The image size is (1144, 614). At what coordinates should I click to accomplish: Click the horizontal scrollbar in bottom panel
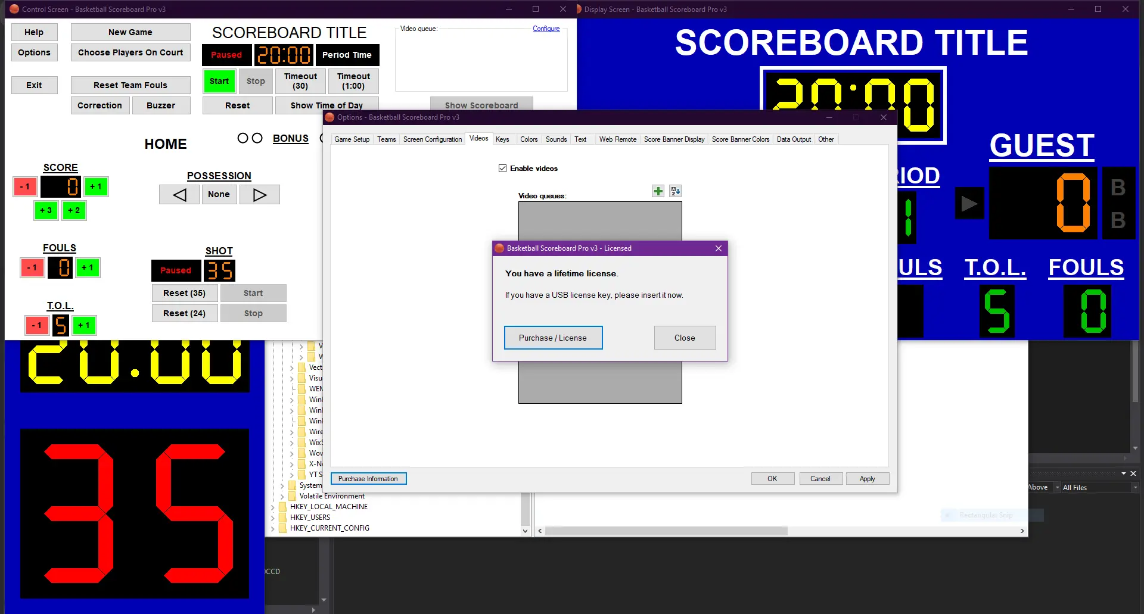(666, 531)
